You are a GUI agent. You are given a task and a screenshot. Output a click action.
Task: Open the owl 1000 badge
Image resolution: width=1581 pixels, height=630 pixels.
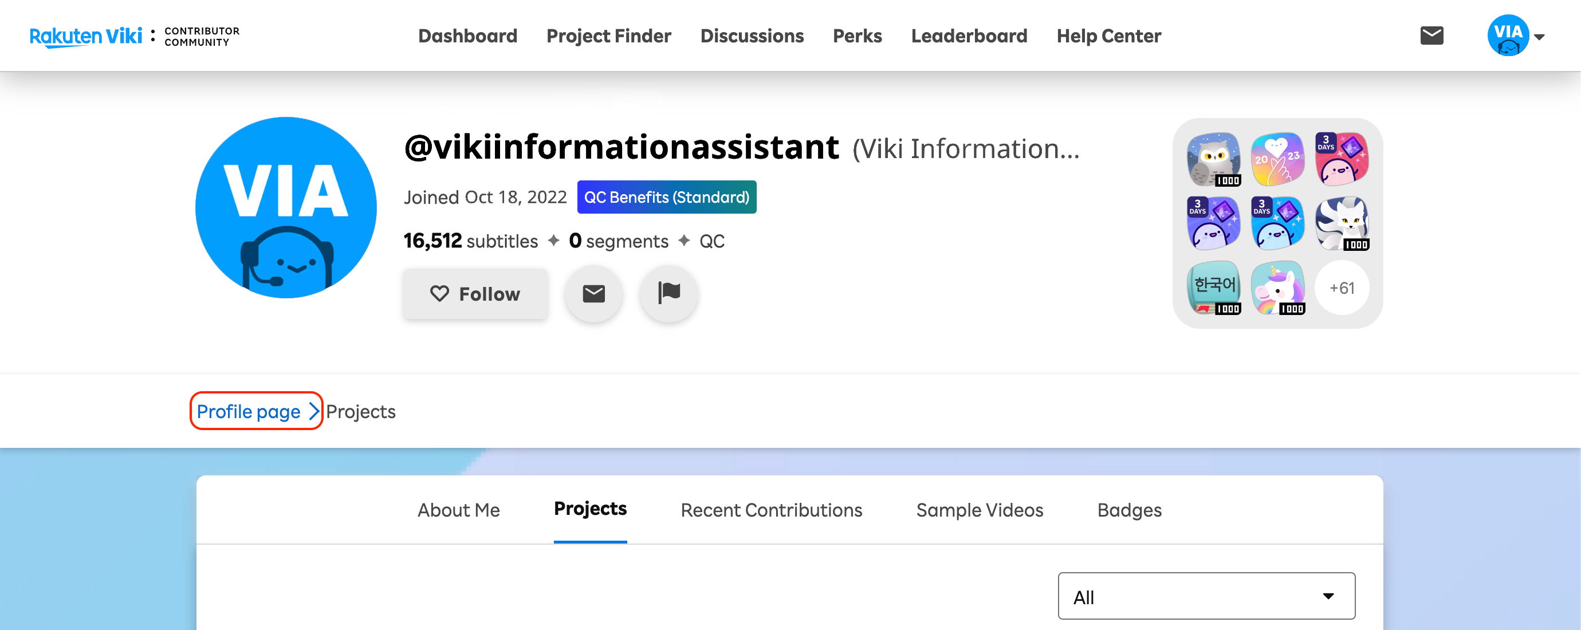1213,159
